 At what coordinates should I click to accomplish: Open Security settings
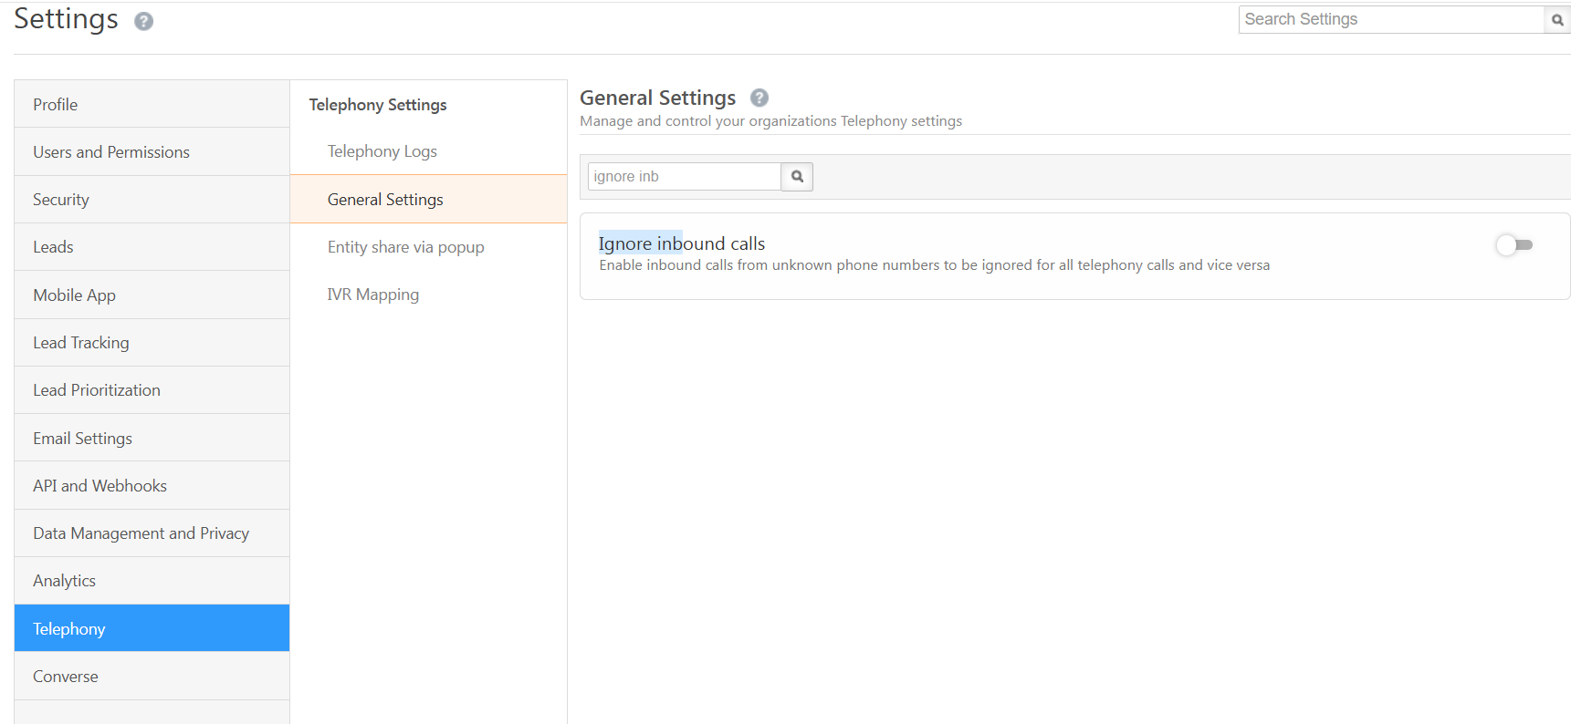click(61, 200)
